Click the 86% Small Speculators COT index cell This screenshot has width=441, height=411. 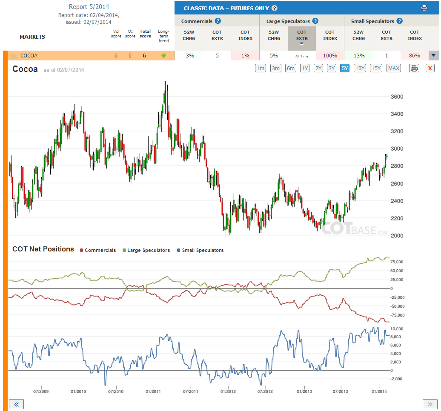(415, 56)
